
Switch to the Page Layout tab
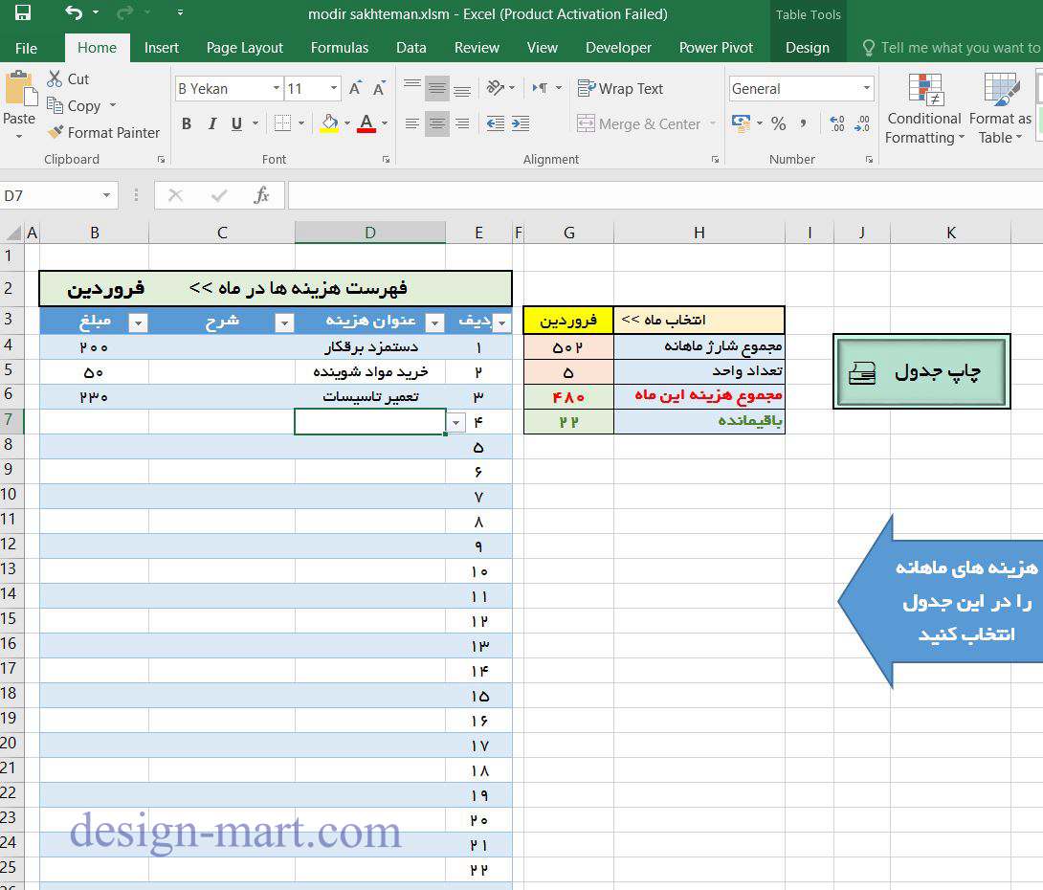tap(245, 48)
